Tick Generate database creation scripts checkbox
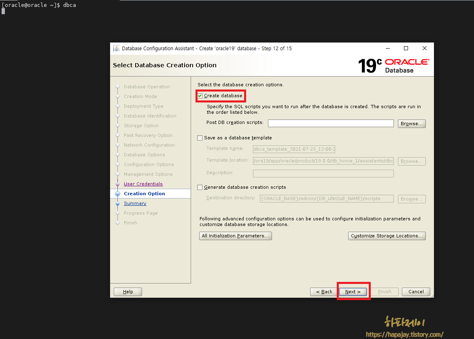The image size is (474, 339). click(200, 188)
